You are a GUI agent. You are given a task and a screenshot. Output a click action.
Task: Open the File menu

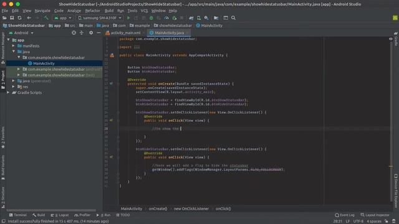(x=4, y=11)
